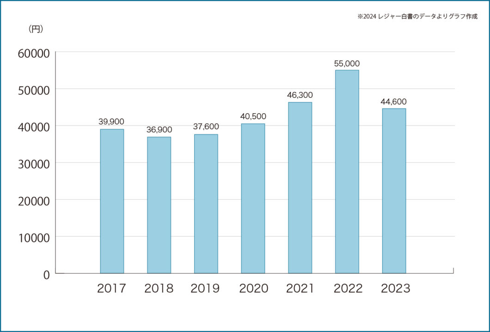Click the 44,600 data label above 2023
The image size is (490, 332).
(394, 101)
